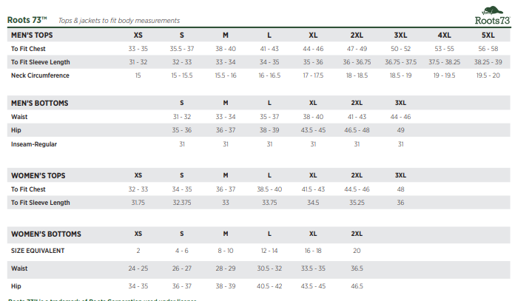Viewport: 512px width, 301px height.
Task: Select neck circumference value 19.5 - 20
Action: [488, 75]
